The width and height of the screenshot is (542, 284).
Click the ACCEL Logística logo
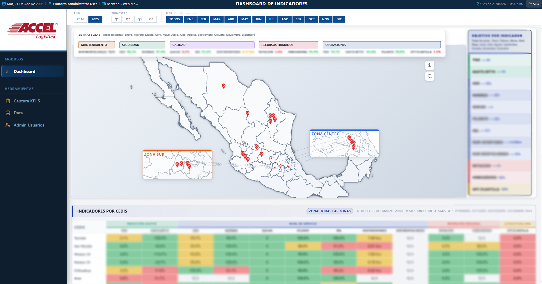pos(33,31)
